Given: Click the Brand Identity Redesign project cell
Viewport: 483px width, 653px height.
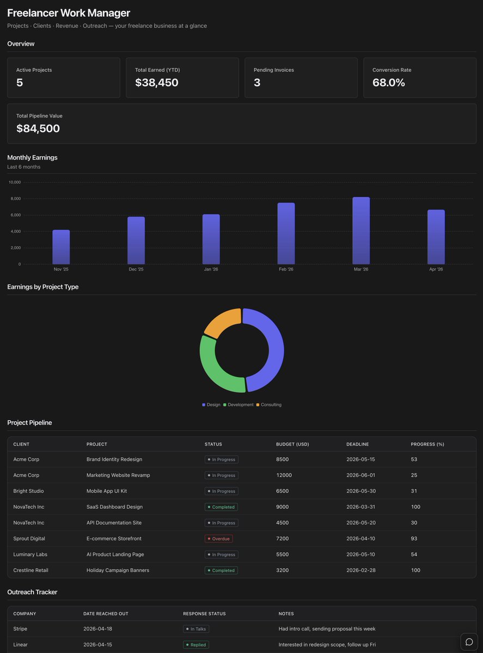Looking at the screenshot, I should tap(114, 459).
